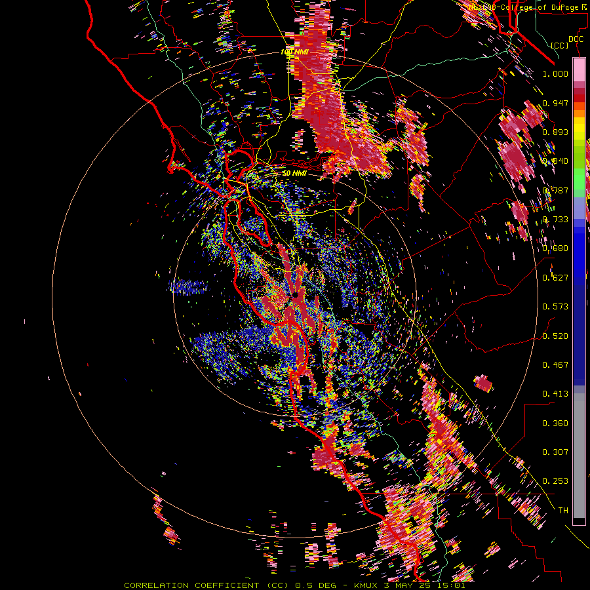590x590 pixels.
Task: Click the 0.307 legend value
Action: [x=555, y=452]
